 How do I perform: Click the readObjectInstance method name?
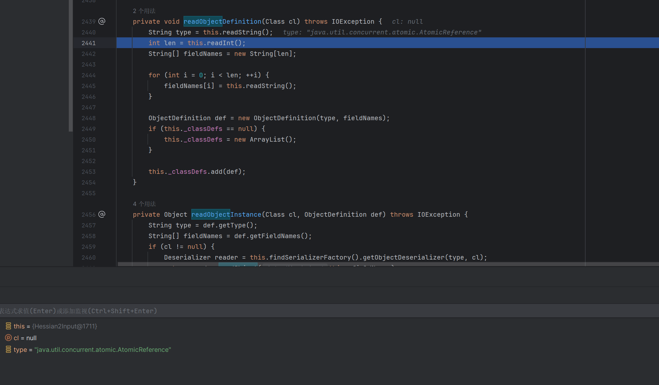[x=226, y=214]
